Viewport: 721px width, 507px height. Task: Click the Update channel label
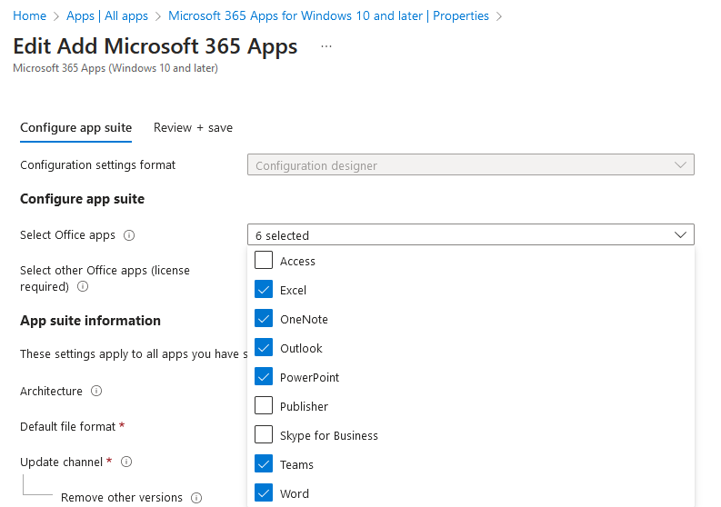click(61, 462)
